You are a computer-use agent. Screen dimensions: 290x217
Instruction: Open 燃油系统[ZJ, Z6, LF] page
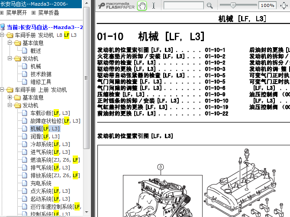click(x=55, y=160)
